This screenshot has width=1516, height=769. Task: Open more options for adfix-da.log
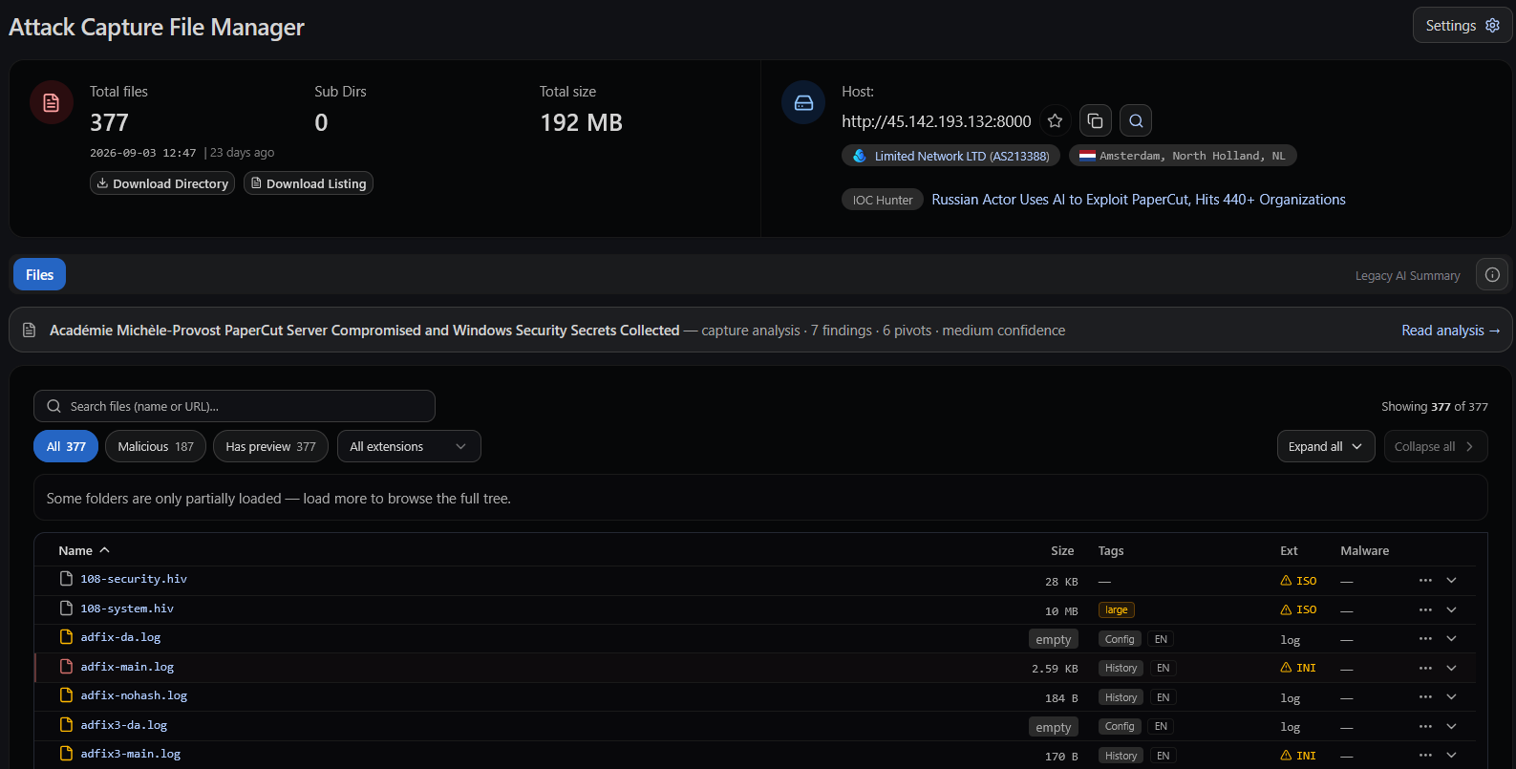point(1425,639)
